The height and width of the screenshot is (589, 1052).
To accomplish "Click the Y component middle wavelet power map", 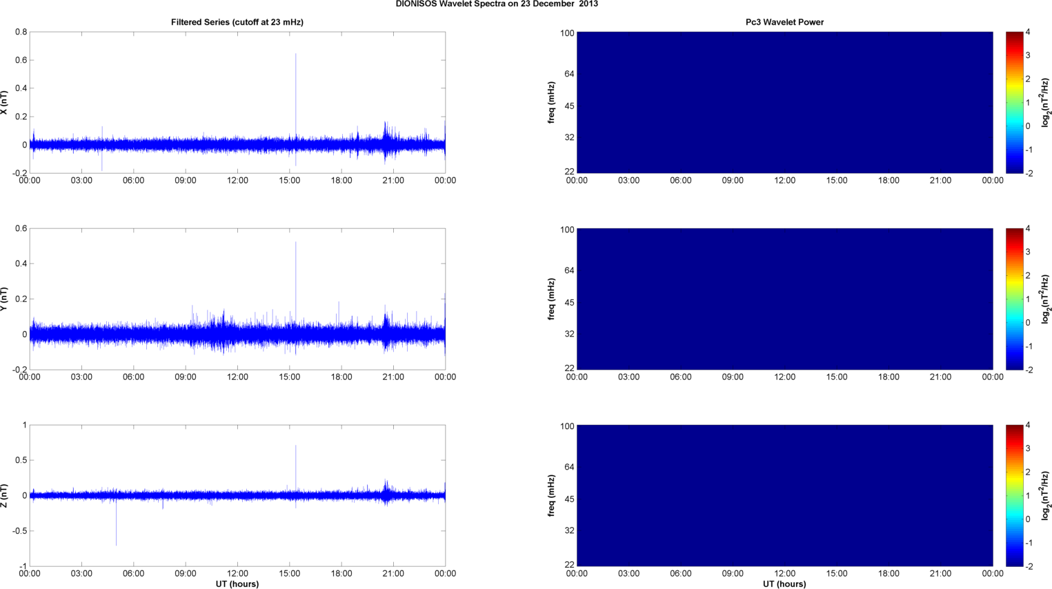I will click(x=784, y=299).
